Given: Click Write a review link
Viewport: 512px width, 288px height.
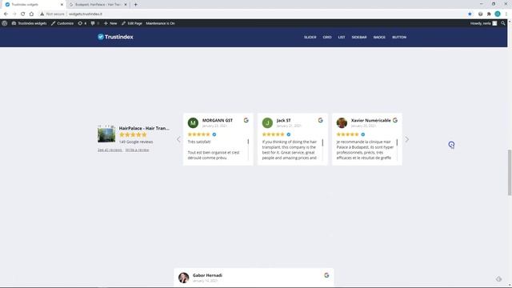Looking at the screenshot, I should coord(137,150).
